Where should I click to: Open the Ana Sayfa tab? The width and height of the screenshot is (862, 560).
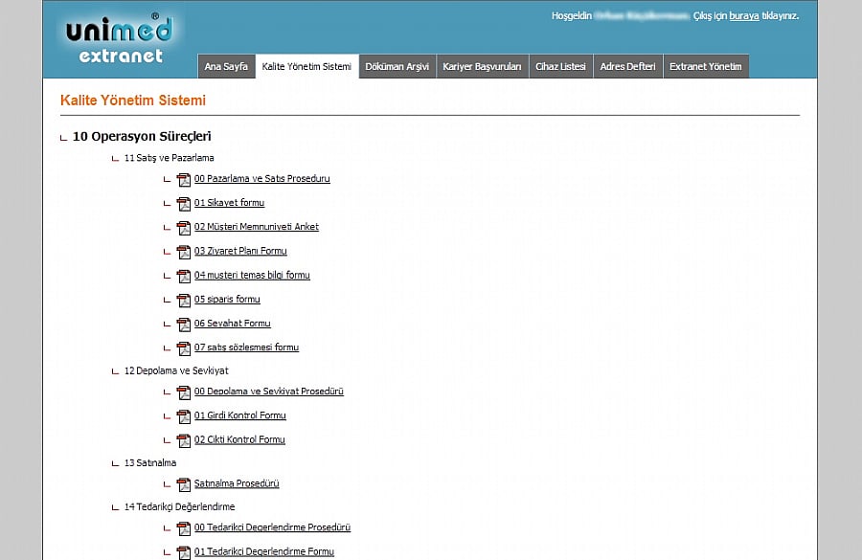(x=226, y=66)
